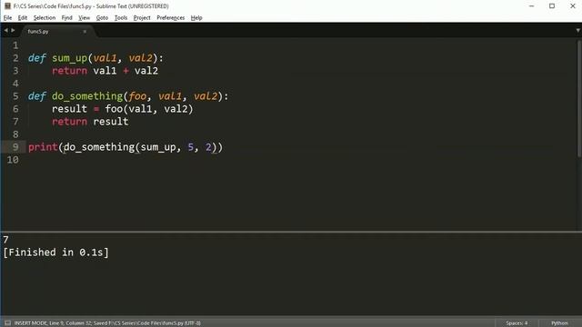Close the Sublime Text window
The height and width of the screenshot is (327, 582).
tap(572, 6)
